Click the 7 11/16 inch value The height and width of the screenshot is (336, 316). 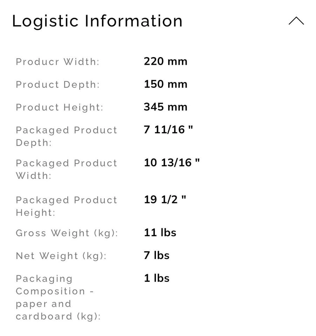tap(168, 129)
